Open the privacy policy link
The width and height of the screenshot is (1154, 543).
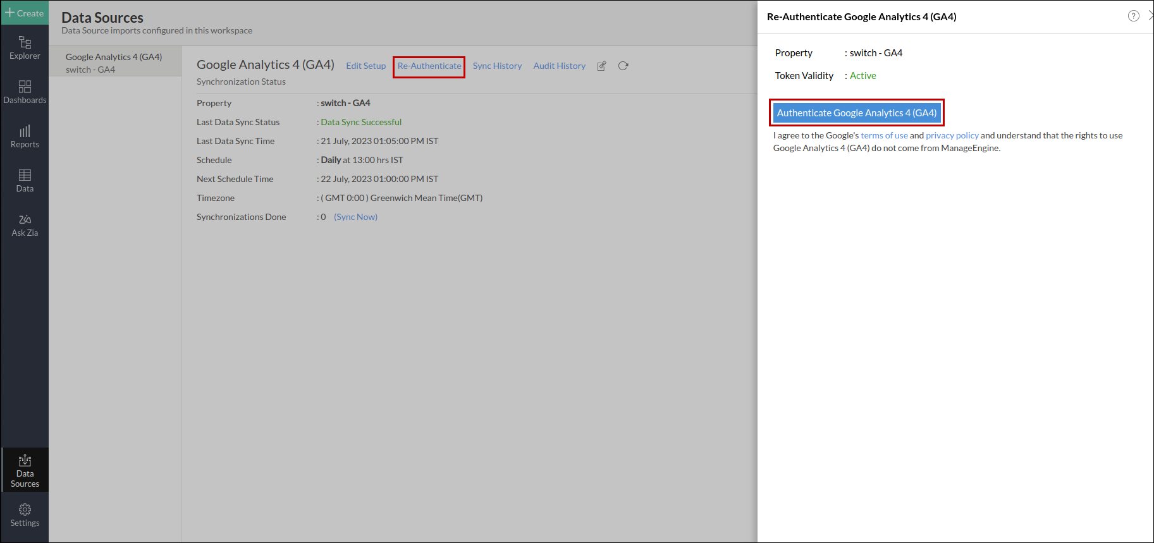(x=952, y=135)
